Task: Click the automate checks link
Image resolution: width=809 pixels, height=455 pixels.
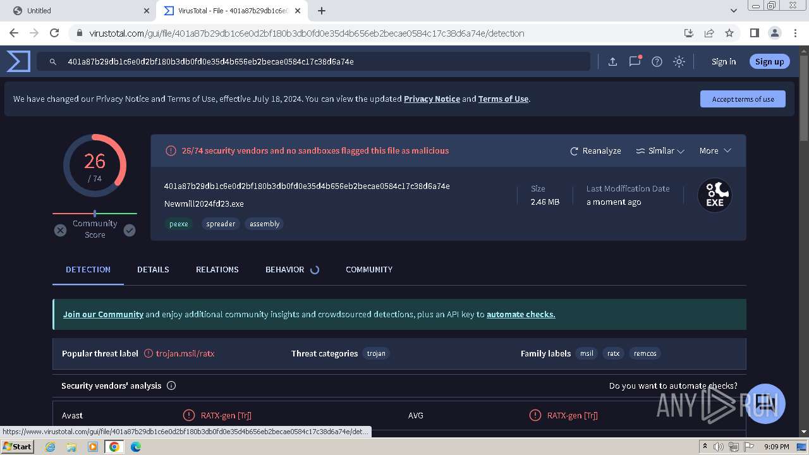Action: pos(521,314)
